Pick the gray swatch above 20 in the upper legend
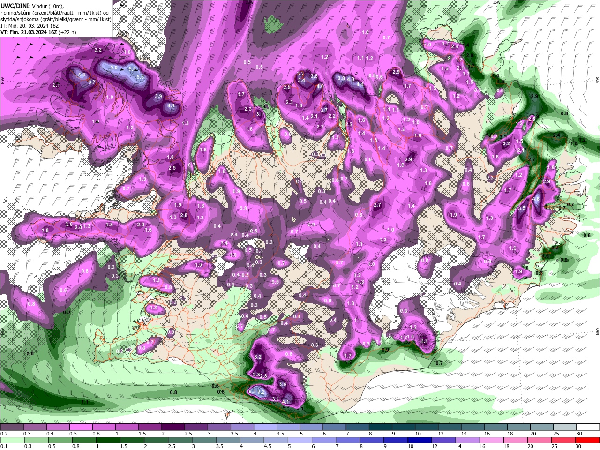 542,427
